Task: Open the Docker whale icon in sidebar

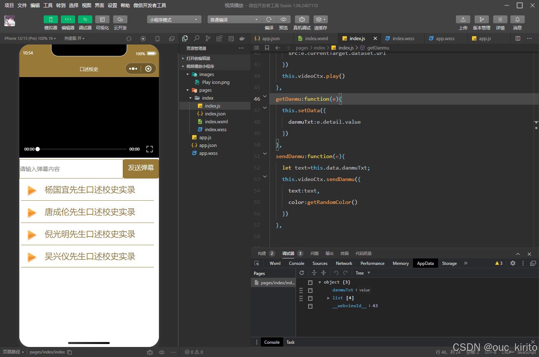Action: (x=242, y=38)
